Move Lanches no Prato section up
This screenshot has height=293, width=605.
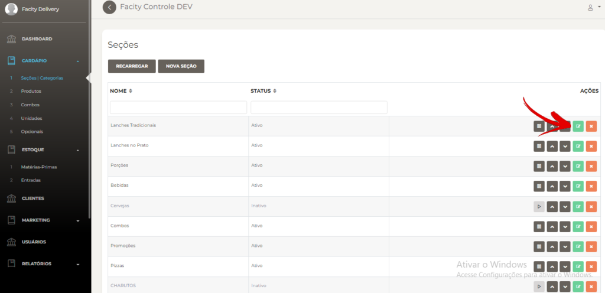(552, 146)
